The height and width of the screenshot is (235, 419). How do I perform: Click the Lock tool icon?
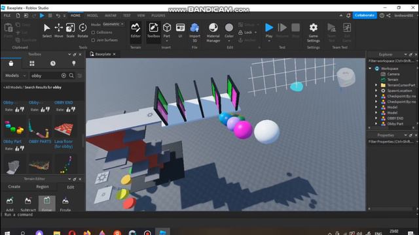coord(240,32)
